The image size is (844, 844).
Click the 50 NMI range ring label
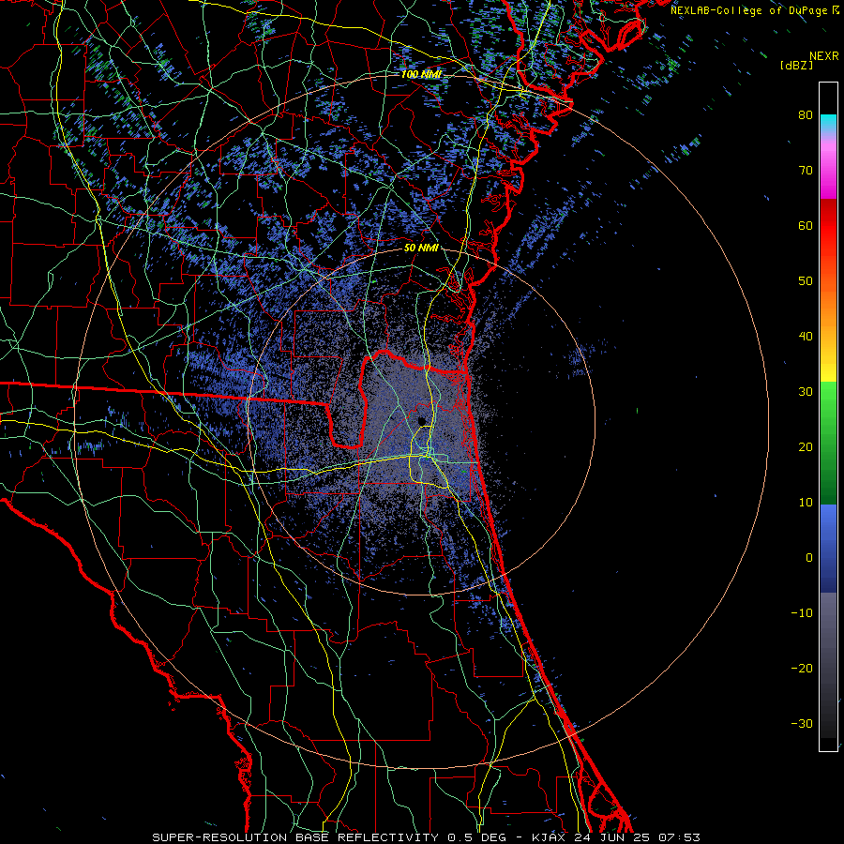[421, 249]
